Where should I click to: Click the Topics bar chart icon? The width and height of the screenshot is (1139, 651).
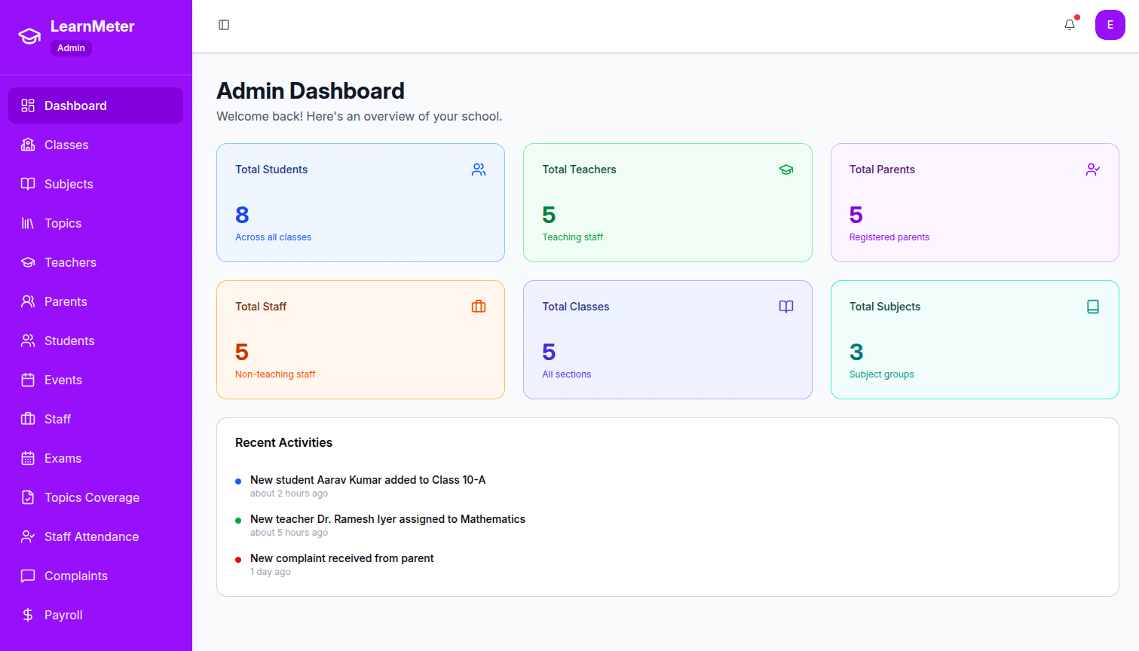[x=28, y=223]
